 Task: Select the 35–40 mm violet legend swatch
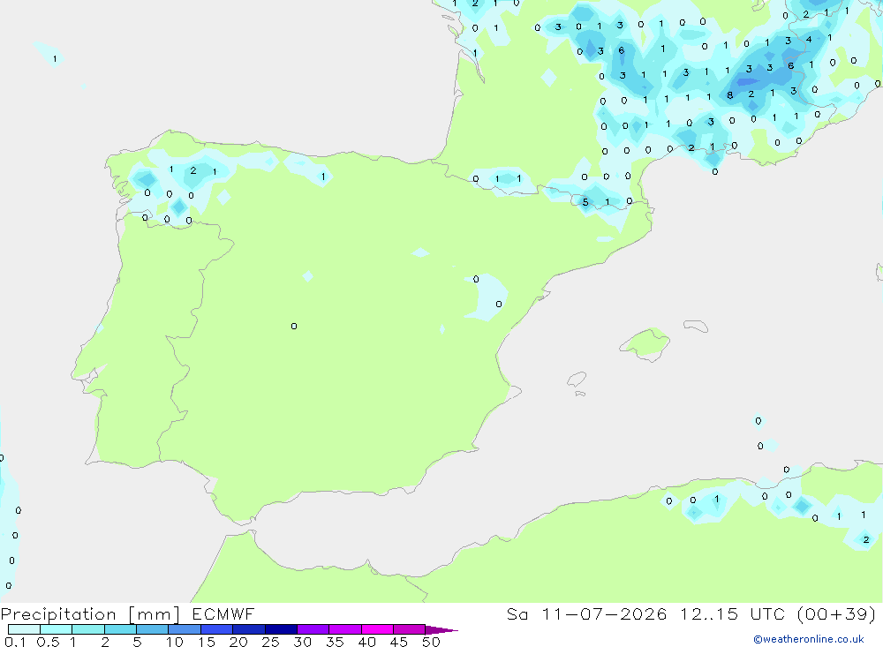coord(345,629)
